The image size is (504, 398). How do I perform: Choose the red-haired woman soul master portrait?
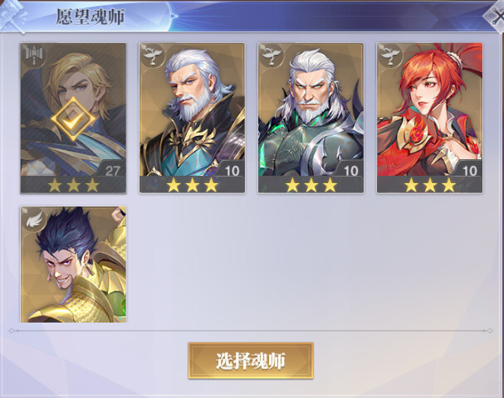point(430,109)
